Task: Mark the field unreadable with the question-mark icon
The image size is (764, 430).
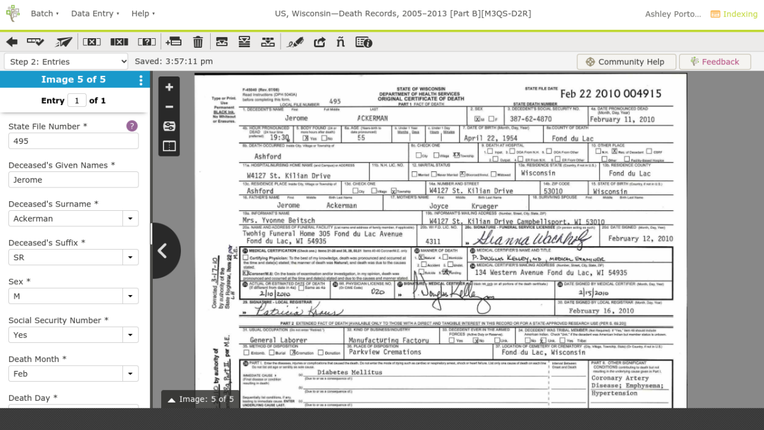Action: point(147,42)
